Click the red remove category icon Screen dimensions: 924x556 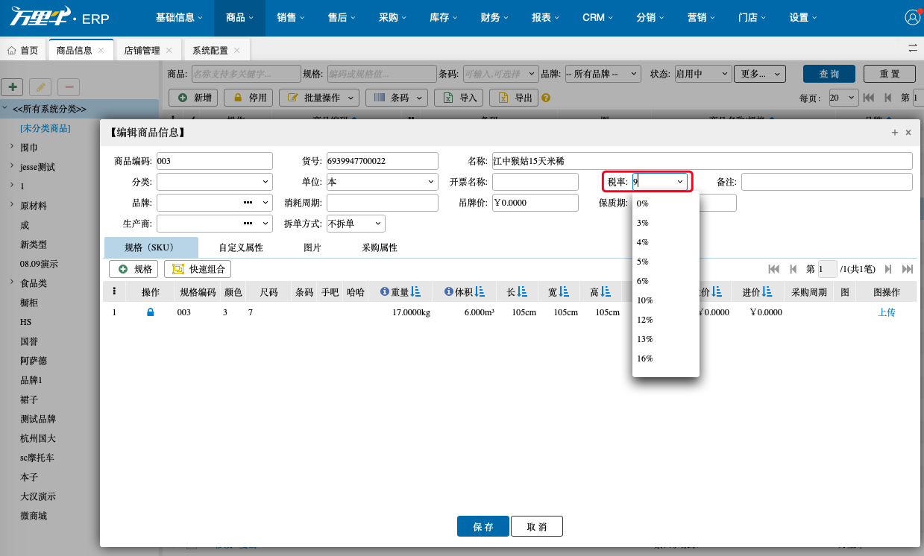click(69, 87)
